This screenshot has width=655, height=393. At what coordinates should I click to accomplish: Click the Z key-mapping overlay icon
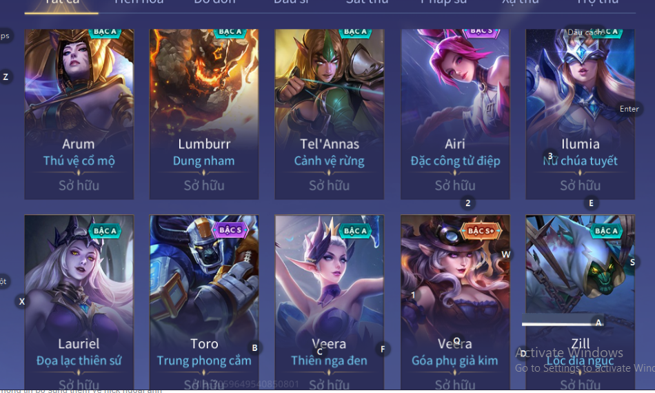point(6,77)
